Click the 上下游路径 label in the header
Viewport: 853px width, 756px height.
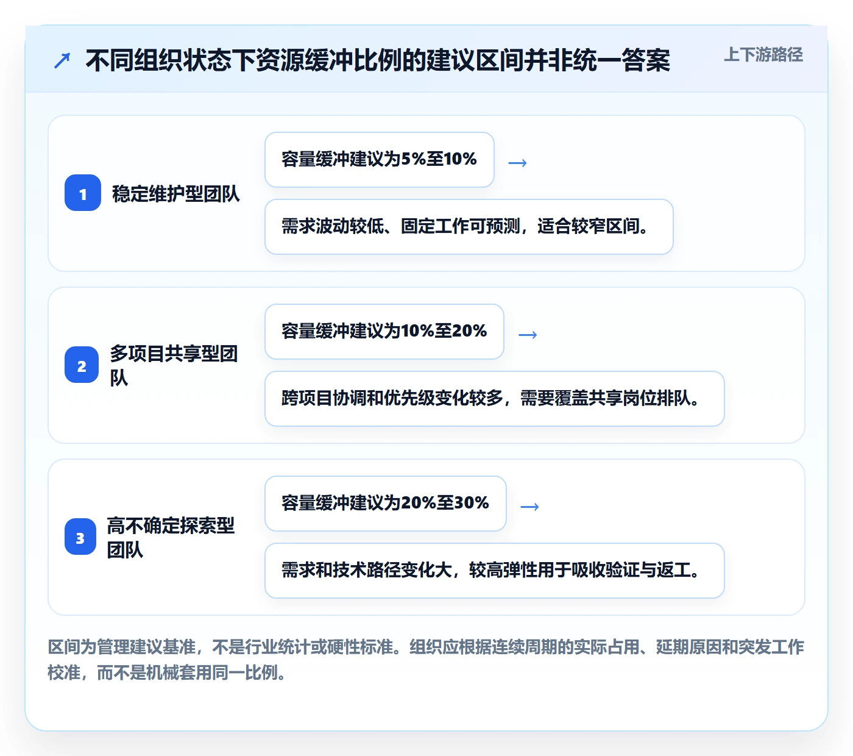[763, 55]
